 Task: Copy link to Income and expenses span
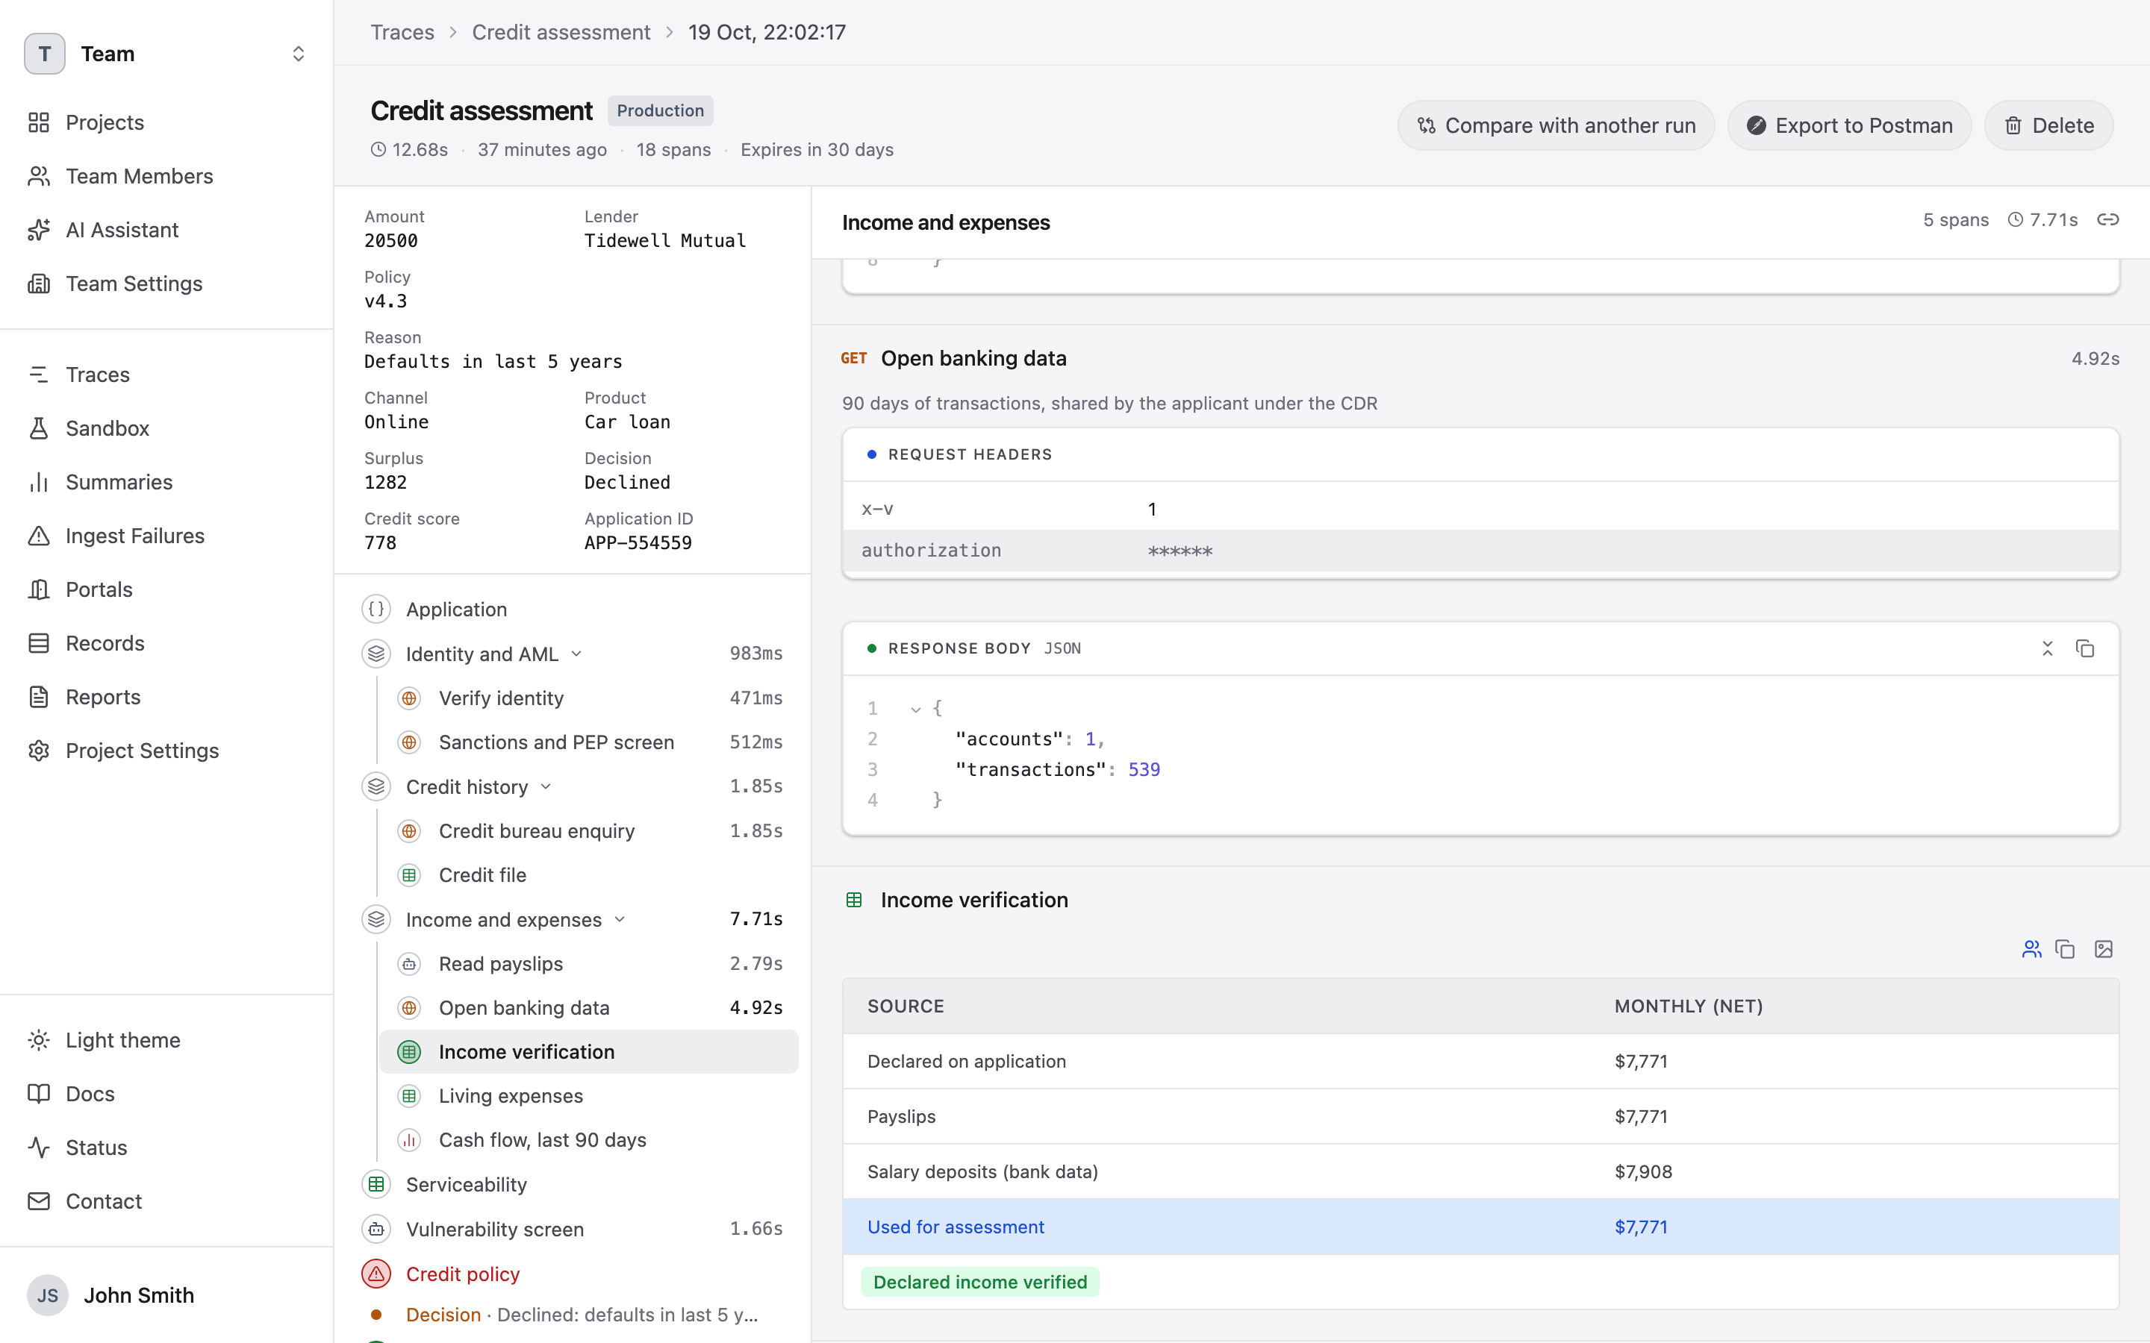click(2107, 219)
